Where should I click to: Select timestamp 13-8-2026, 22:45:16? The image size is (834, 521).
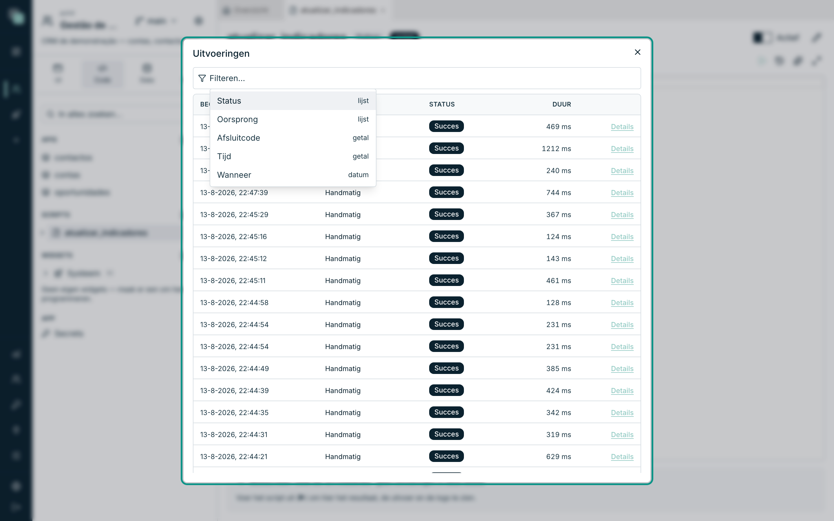coord(233,237)
